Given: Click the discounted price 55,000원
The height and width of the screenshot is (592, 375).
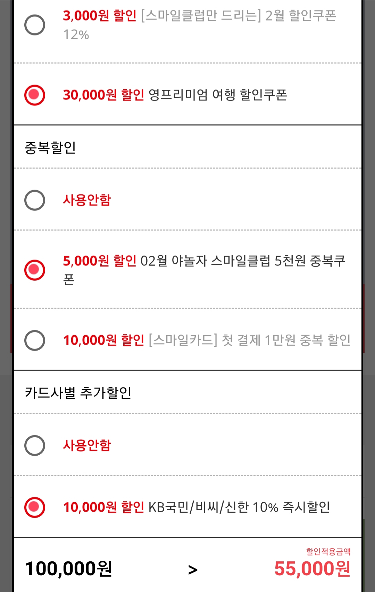Looking at the screenshot, I should 312,569.
